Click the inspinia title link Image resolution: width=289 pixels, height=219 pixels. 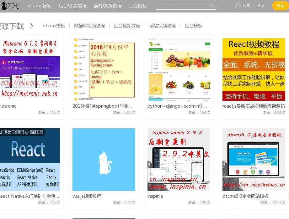point(155,196)
